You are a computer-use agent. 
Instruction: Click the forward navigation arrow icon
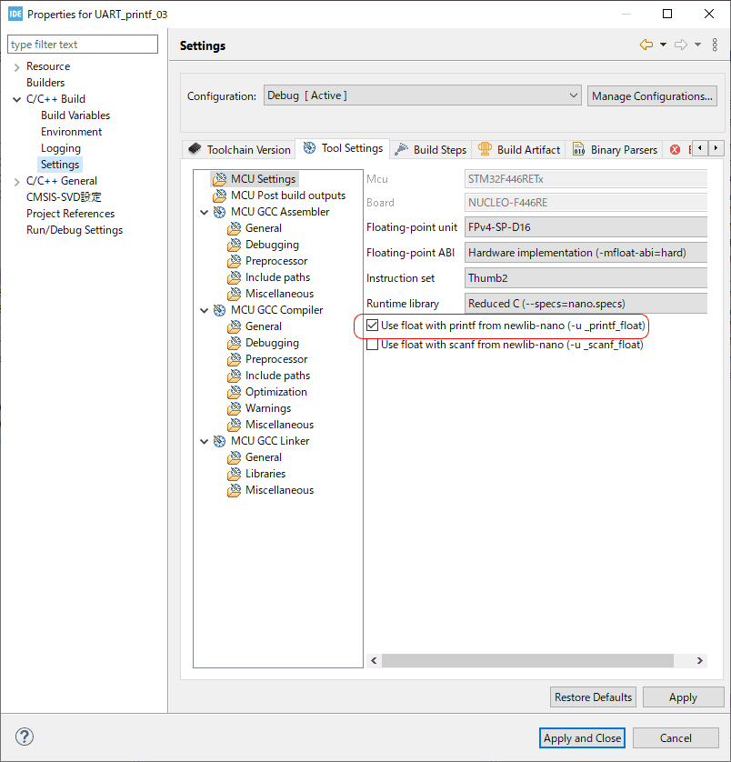click(x=681, y=45)
